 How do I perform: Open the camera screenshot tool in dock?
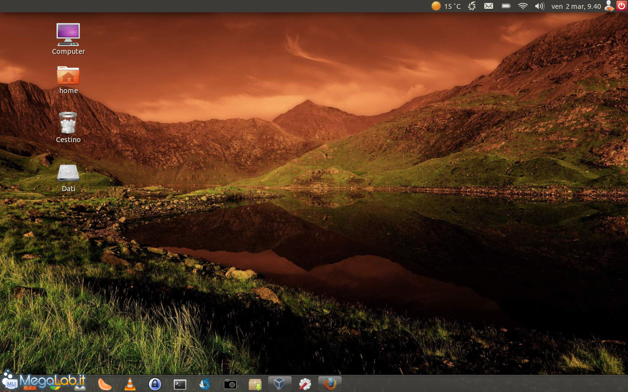coord(230,385)
